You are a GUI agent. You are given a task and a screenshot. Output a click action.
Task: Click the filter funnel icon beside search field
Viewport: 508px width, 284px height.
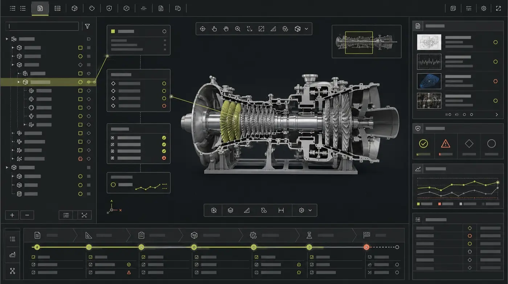(x=87, y=26)
